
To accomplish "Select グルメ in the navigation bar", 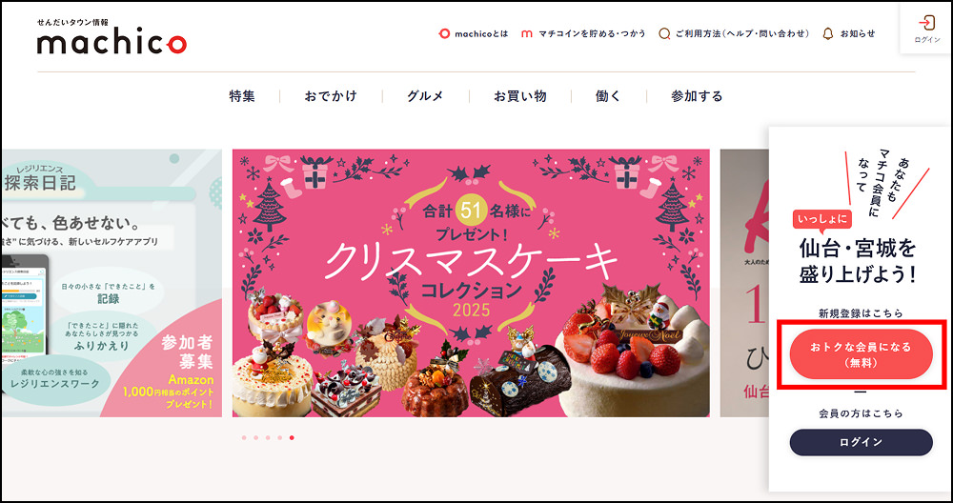I will pos(425,96).
